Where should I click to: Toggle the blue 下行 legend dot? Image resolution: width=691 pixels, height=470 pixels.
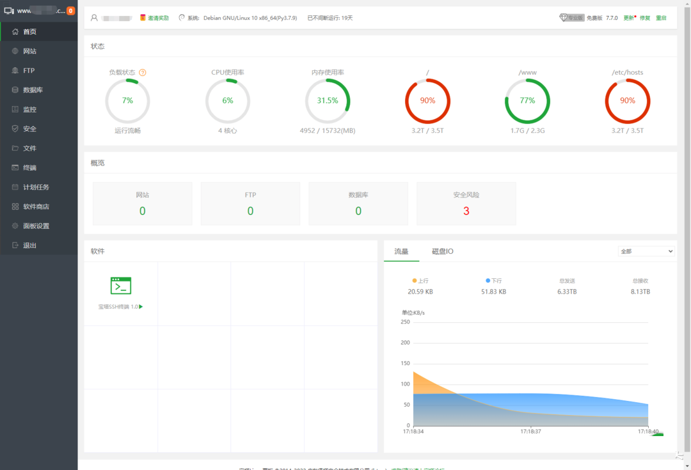488,281
